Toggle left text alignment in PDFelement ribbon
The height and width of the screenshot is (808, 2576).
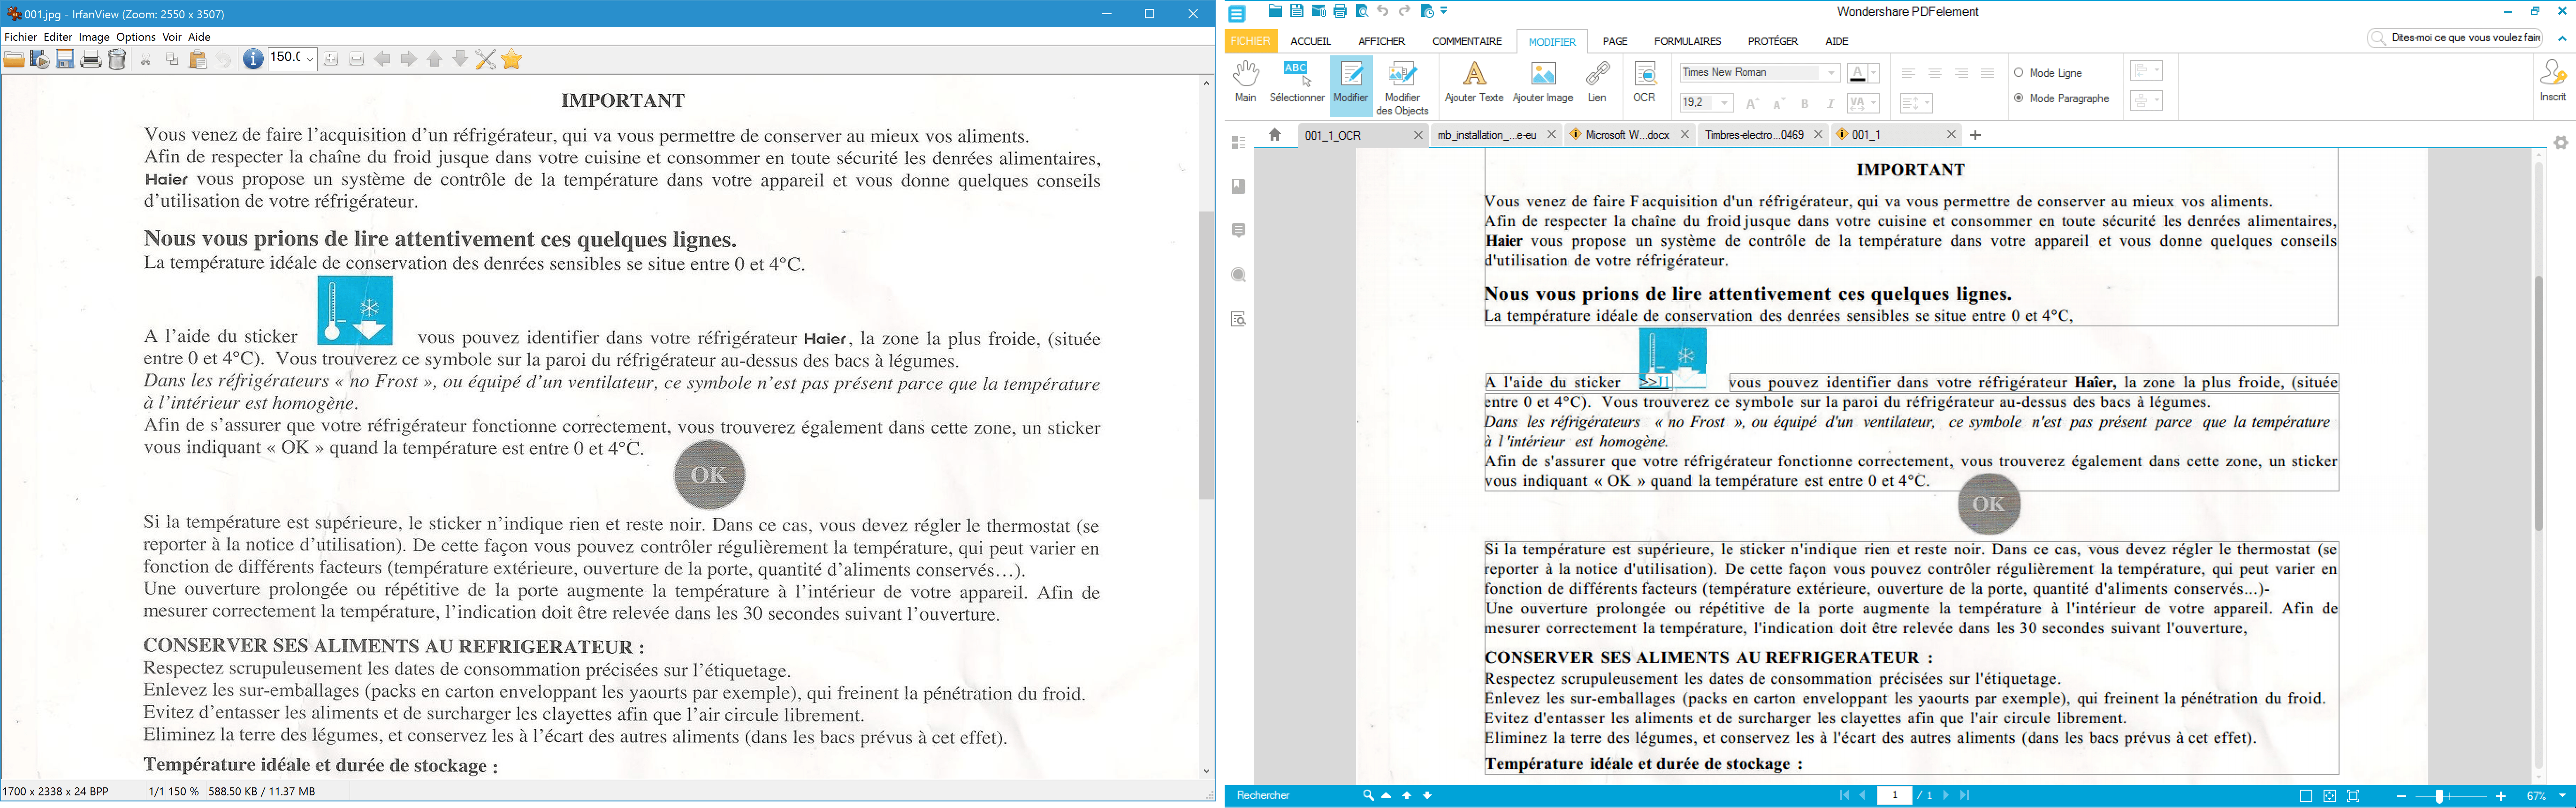pos(1908,73)
